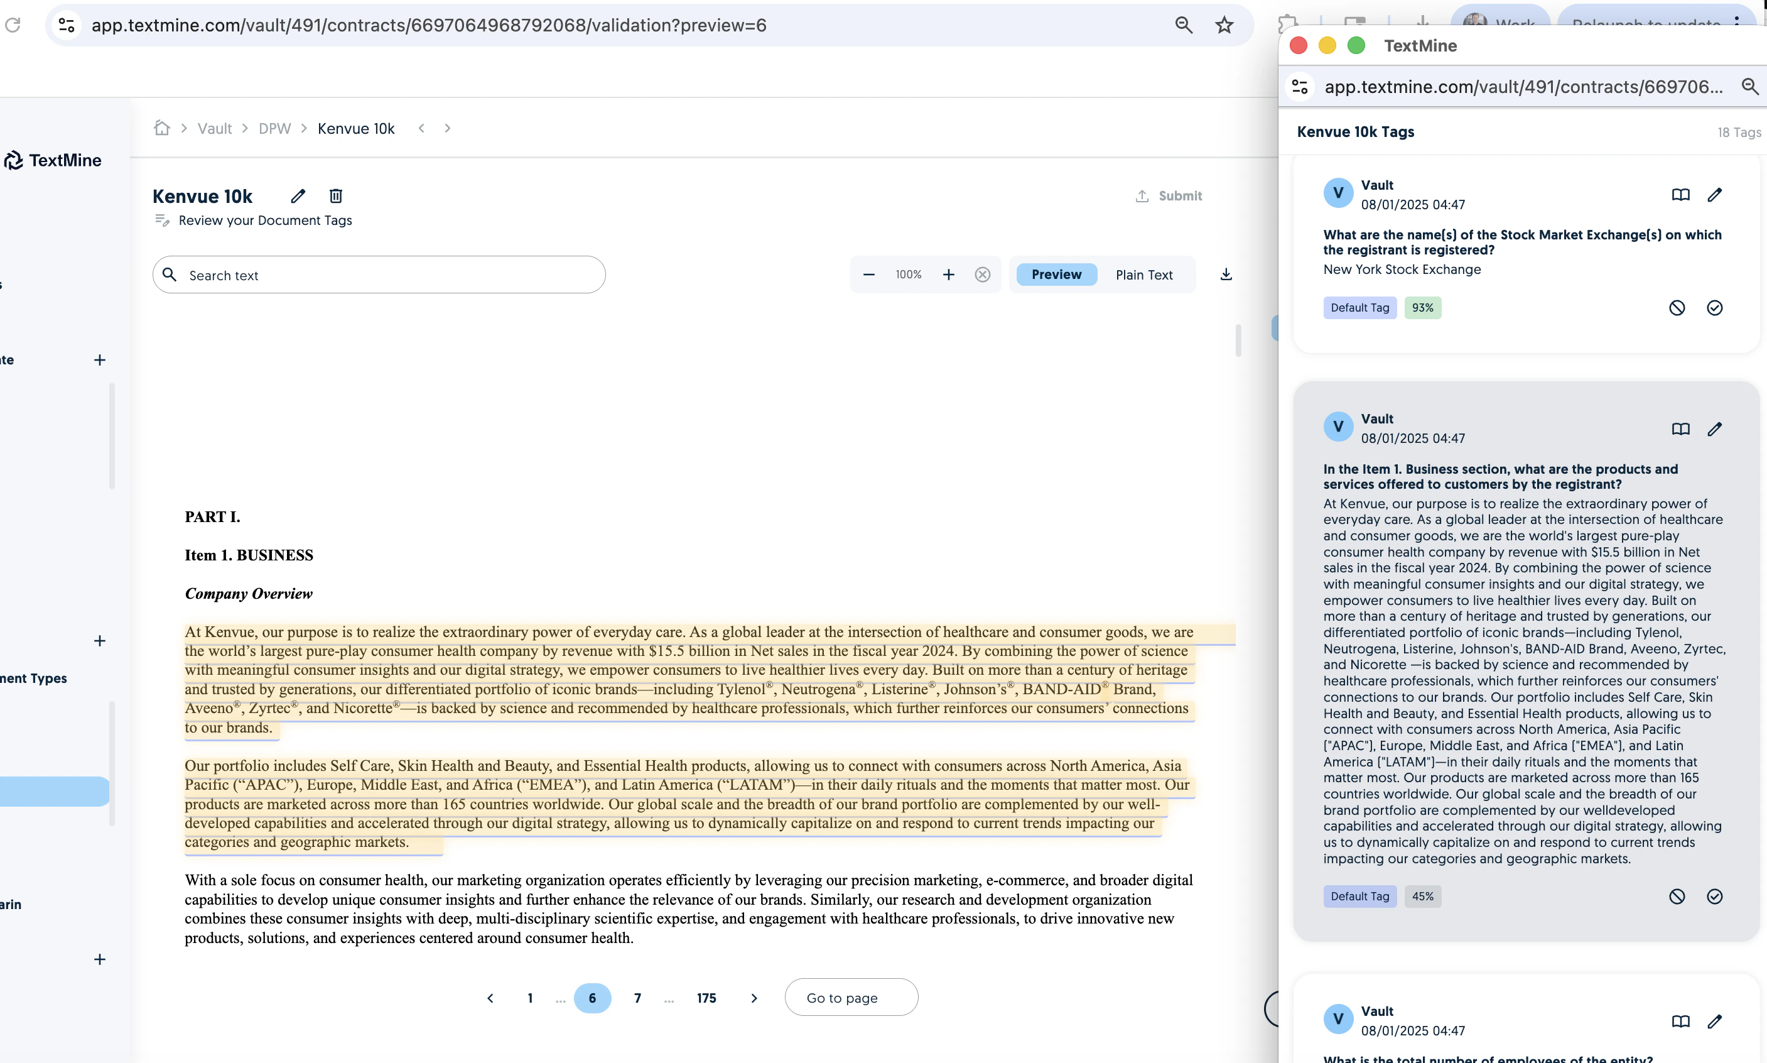
Task: Delete Kenvue 10k with trash icon
Action: click(336, 195)
